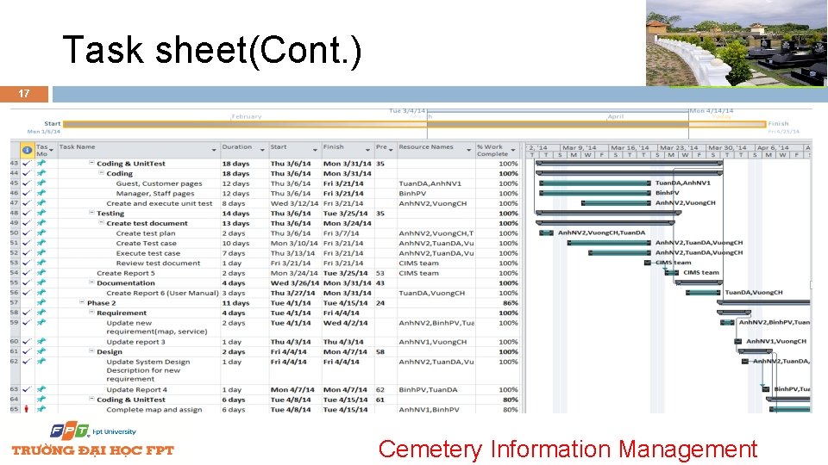The width and height of the screenshot is (828, 465).
Task: Open the Task Name column filter dropdown
Action: [x=214, y=150]
